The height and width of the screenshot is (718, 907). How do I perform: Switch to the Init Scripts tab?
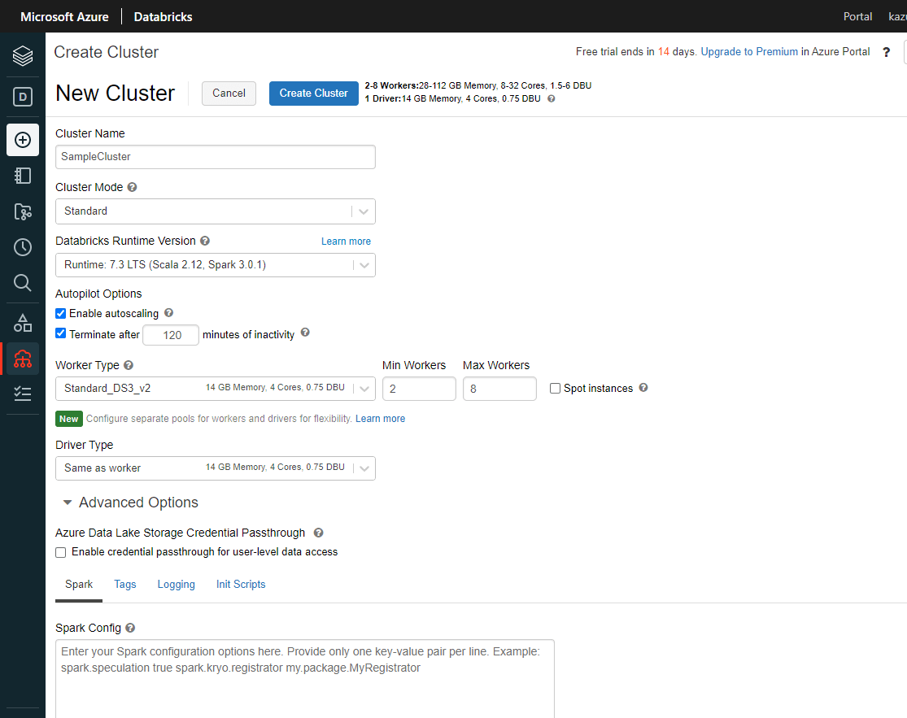pos(241,585)
